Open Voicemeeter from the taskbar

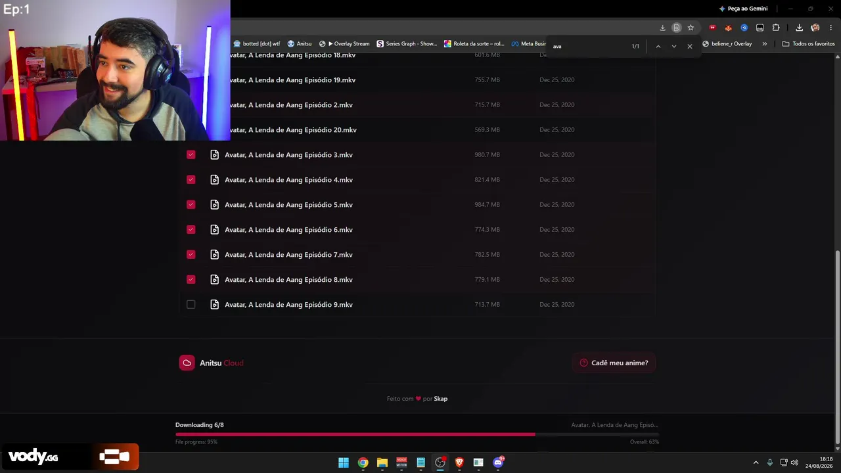pos(401,462)
